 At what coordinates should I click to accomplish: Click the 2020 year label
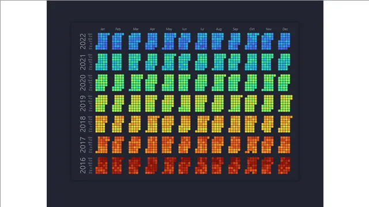pos(83,83)
